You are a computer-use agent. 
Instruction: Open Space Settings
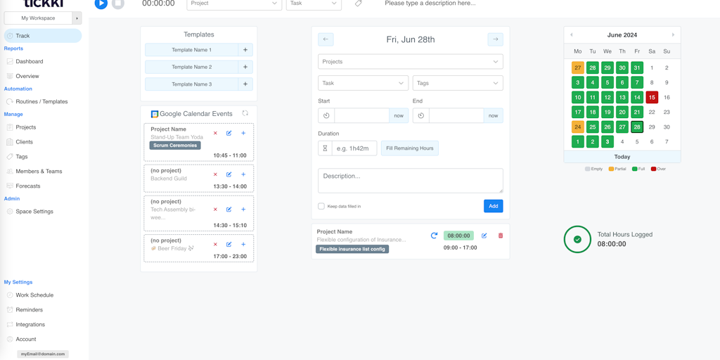pos(34,212)
